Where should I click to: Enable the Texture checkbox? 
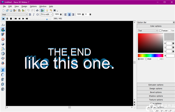160,31
